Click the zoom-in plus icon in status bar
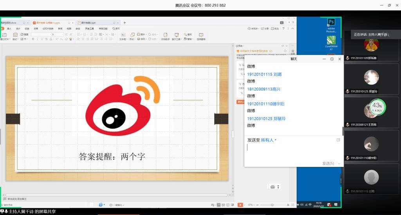This screenshot has height=215, width=401. [288, 205]
